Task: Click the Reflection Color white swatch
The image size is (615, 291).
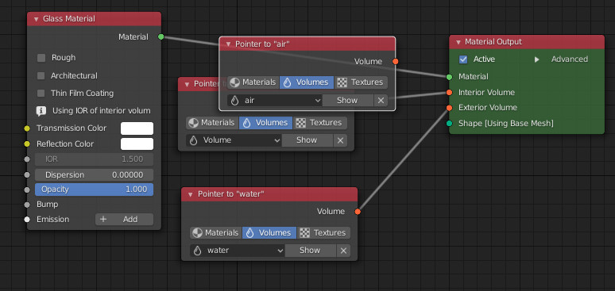Action: point(137,144)
